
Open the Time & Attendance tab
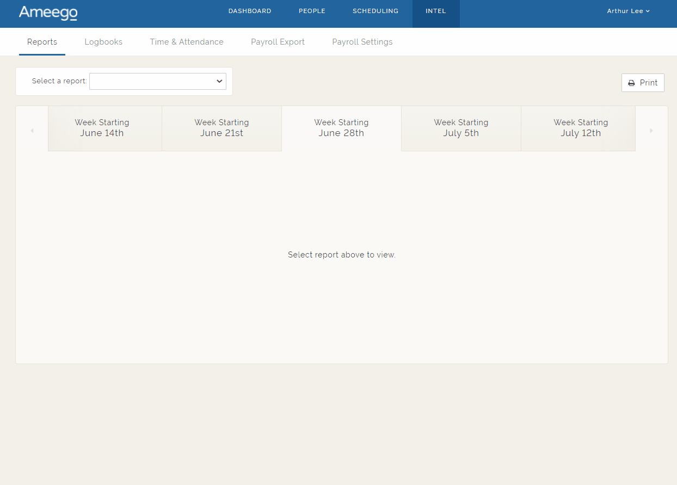coord(187,41)
